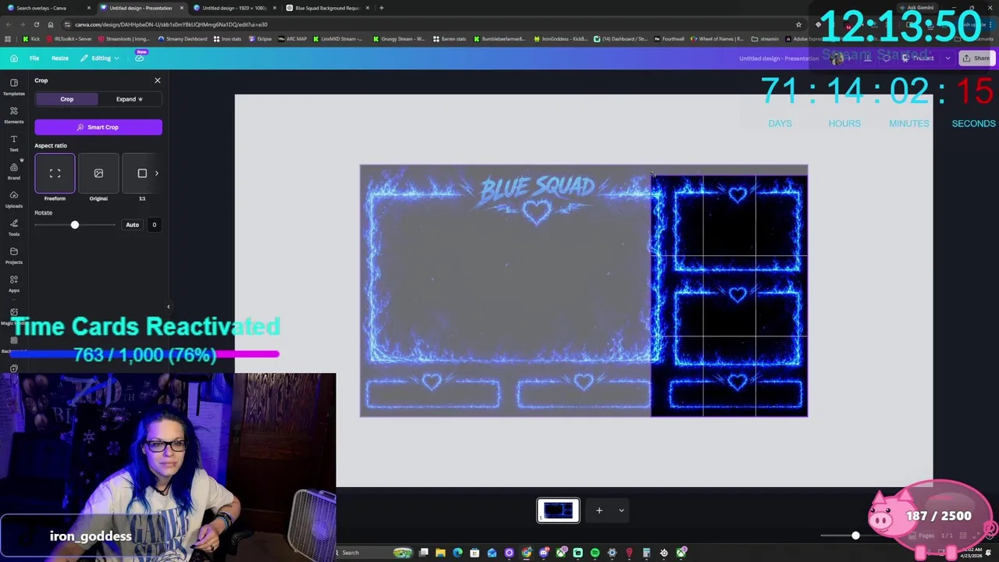Open the File menu
This screenshot has height=562, width=999.
[34, 58]
